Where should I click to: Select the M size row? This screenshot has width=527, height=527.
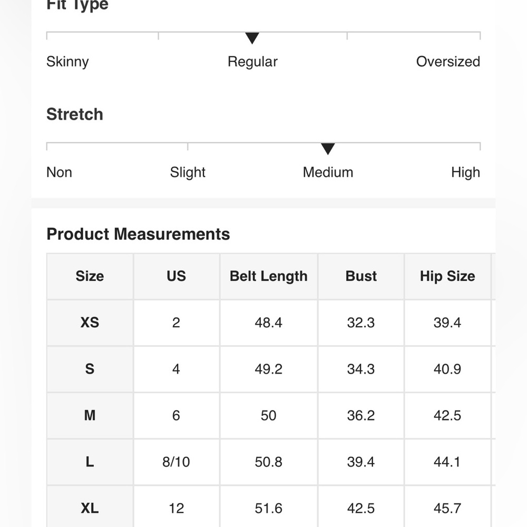point(271,415)
